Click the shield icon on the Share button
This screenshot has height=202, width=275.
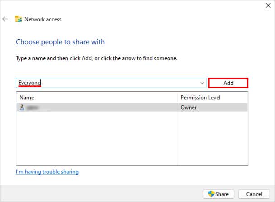211,194
